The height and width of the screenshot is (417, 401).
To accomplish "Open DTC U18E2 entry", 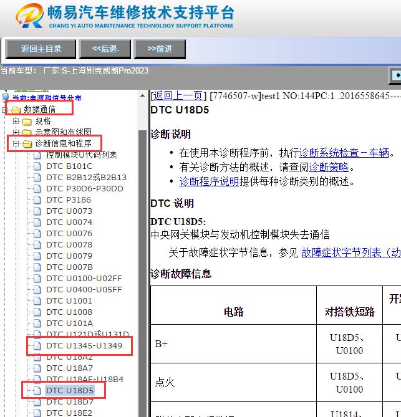I will coord(69,413).
